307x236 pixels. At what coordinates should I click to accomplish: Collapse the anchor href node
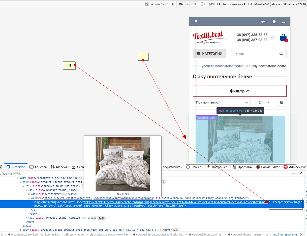tap(29, 198)
